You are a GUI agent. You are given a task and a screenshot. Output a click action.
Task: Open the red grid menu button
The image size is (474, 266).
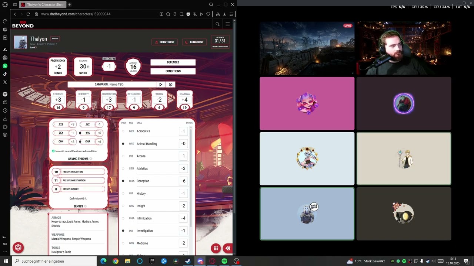(216, 248)
